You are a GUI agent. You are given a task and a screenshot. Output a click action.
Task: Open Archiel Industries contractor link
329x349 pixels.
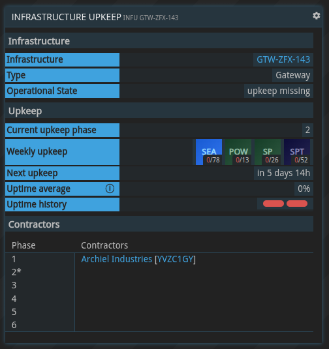point(116,259)
